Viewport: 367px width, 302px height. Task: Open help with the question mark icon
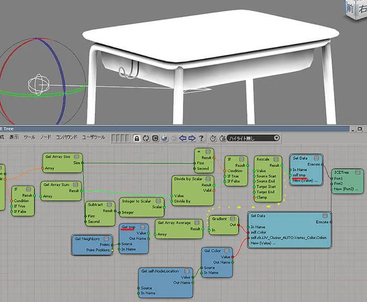coord(201,138)
